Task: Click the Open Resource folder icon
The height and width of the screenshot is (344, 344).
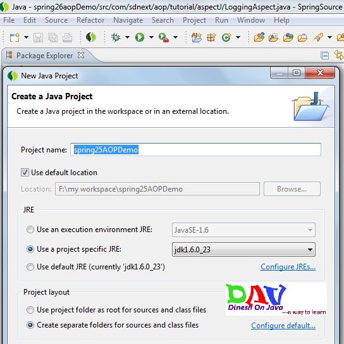Action: tap(302, 37)
